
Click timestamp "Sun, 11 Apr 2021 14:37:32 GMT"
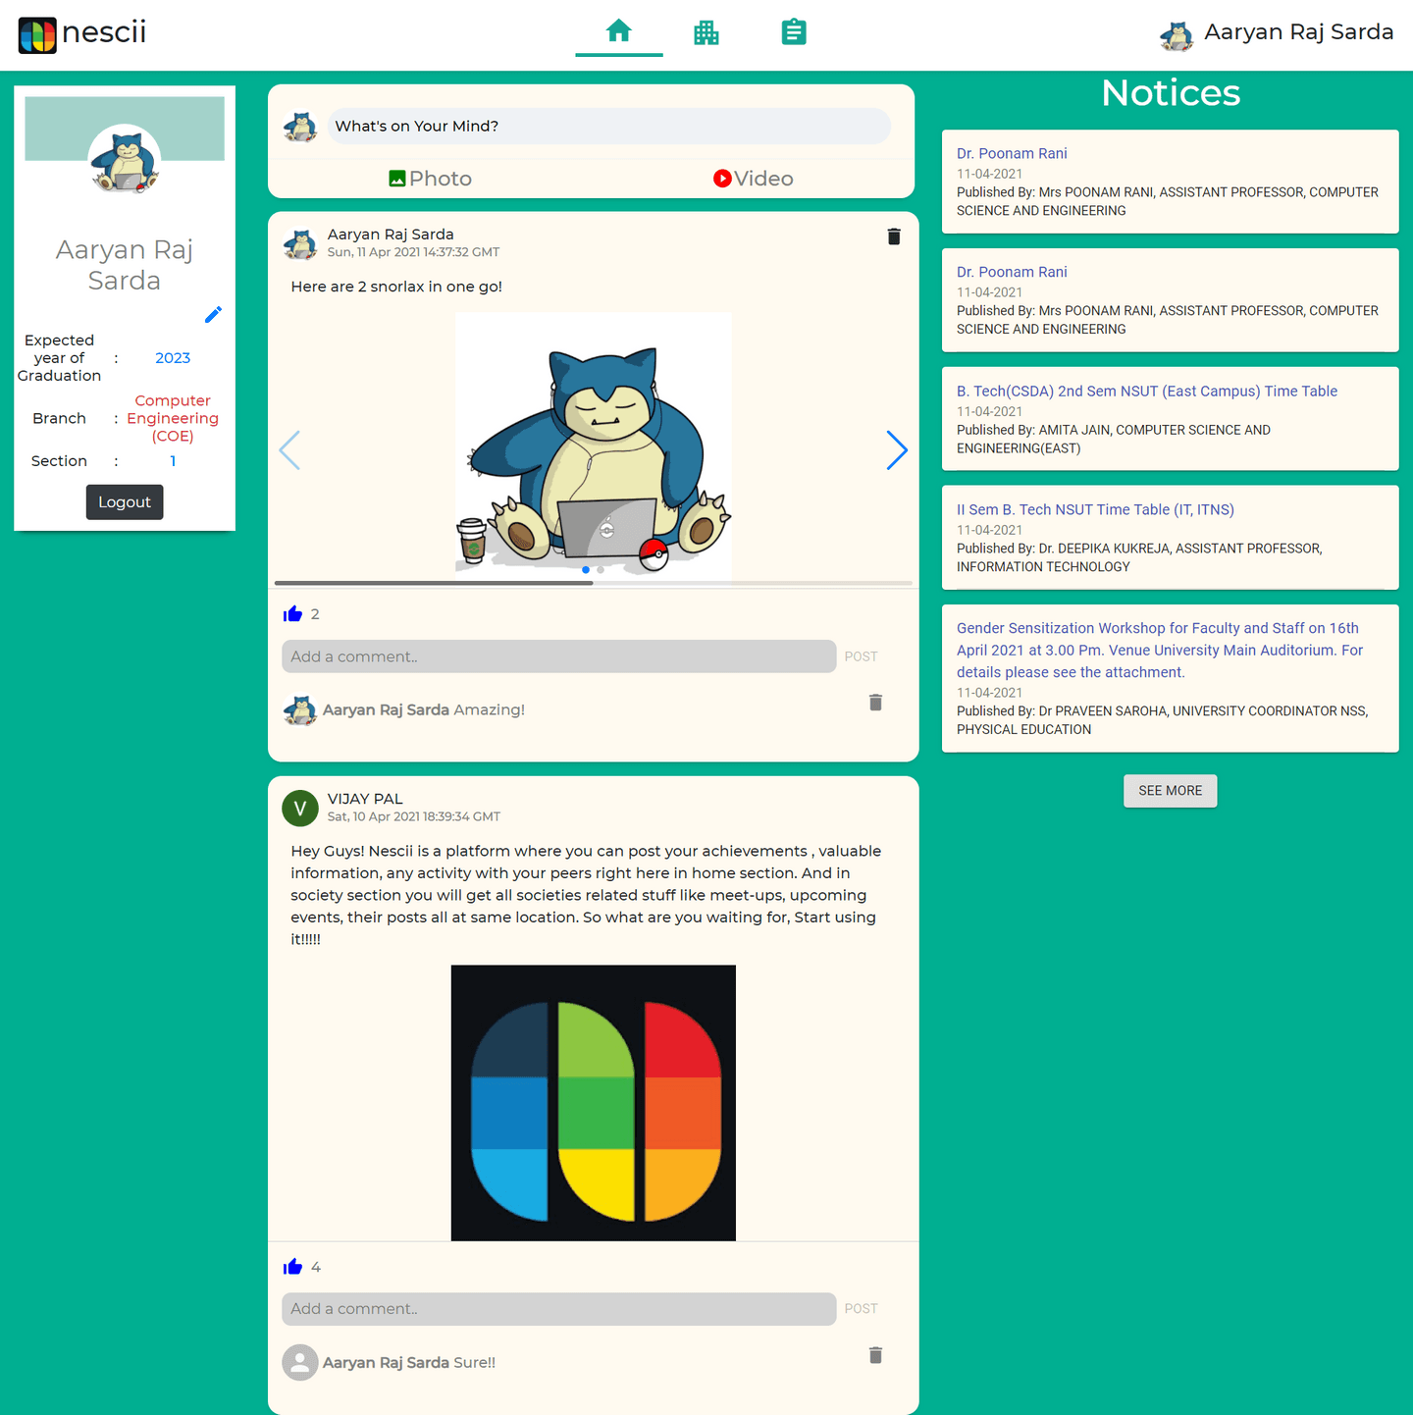coord(413,252)
